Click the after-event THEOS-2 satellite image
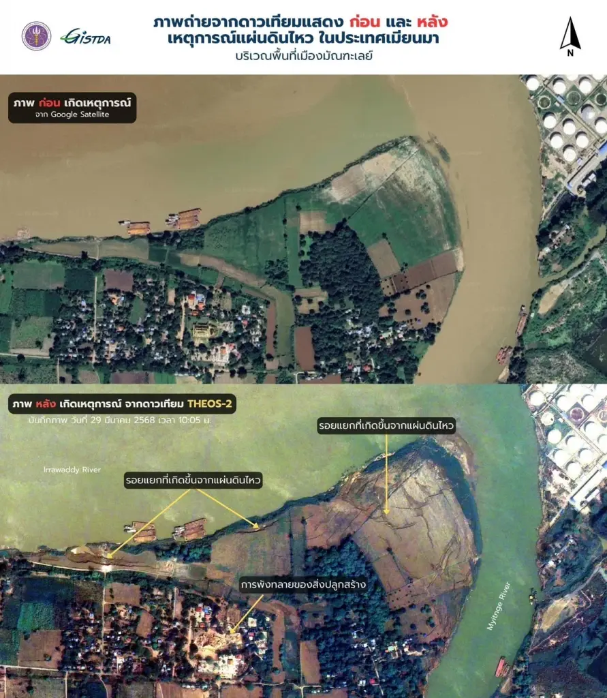607x698 pixels. click(x=304, y=541)
